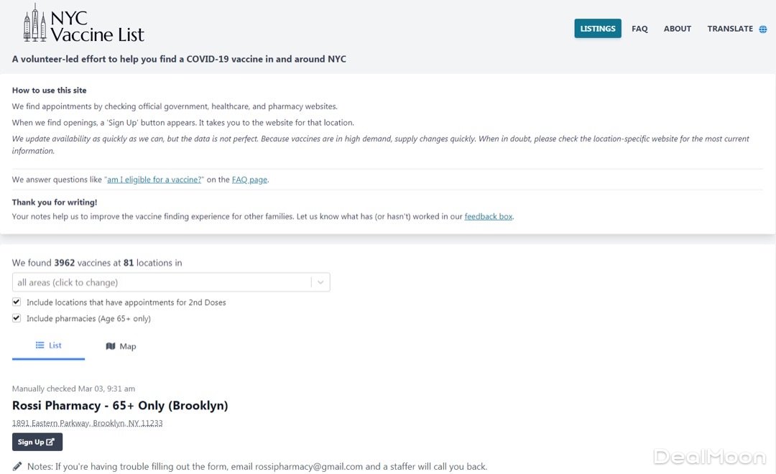Viewport: 776px width, 474px height.
Task: Toggle 2nd Doses appointments checkbox
Action: click(x=17, y=302)
